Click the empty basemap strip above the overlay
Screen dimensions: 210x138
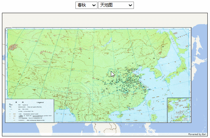point(98,20)
